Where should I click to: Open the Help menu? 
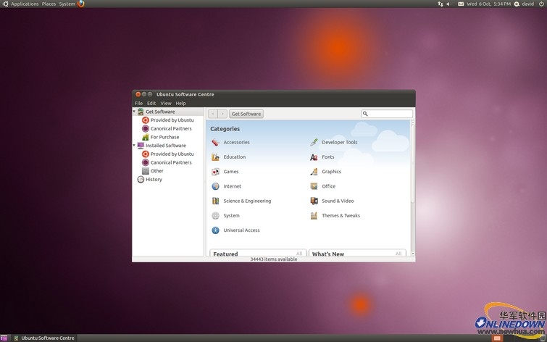point(180,104)
